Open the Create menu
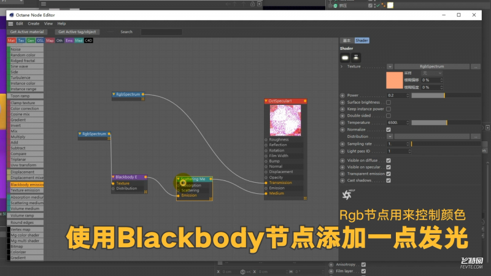This screenshot has height=276, width=491. (x=34, y=24)
